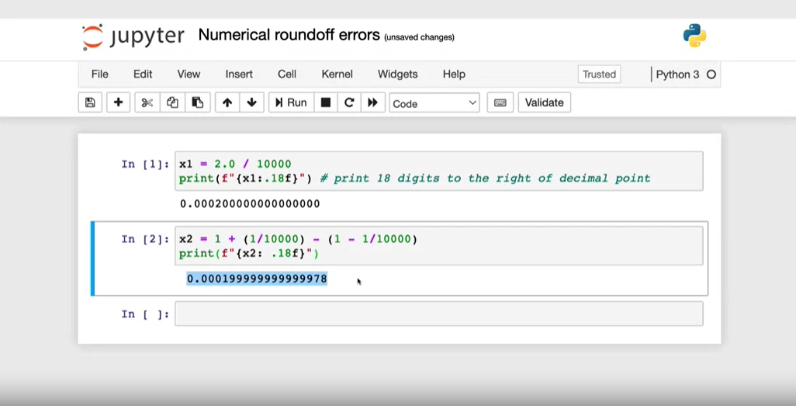
Task: Click the empty In [ ]: prompt
Action: 145,314
